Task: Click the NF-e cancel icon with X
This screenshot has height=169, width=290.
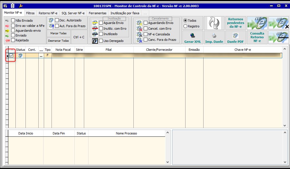Action: [x=279, y=23]
